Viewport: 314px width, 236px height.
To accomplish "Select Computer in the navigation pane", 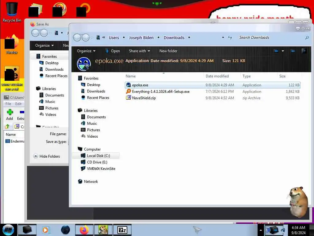I will click(x=92, y=149).
